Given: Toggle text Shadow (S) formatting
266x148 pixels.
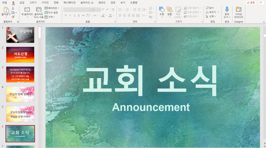Looking at the screenshot, I should coord(79,15).
